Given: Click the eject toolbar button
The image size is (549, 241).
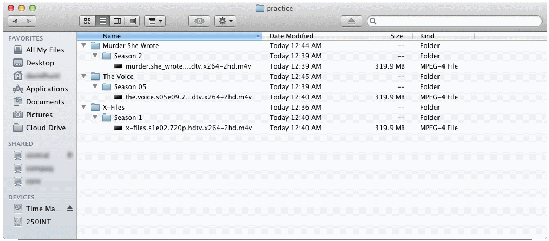Looking at the screenshot, I should 351,21.
